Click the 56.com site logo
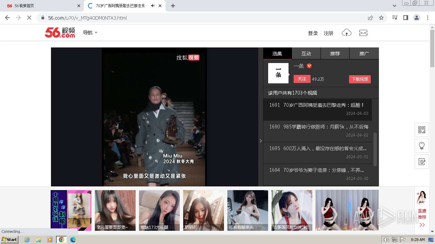 coord(60,33)
